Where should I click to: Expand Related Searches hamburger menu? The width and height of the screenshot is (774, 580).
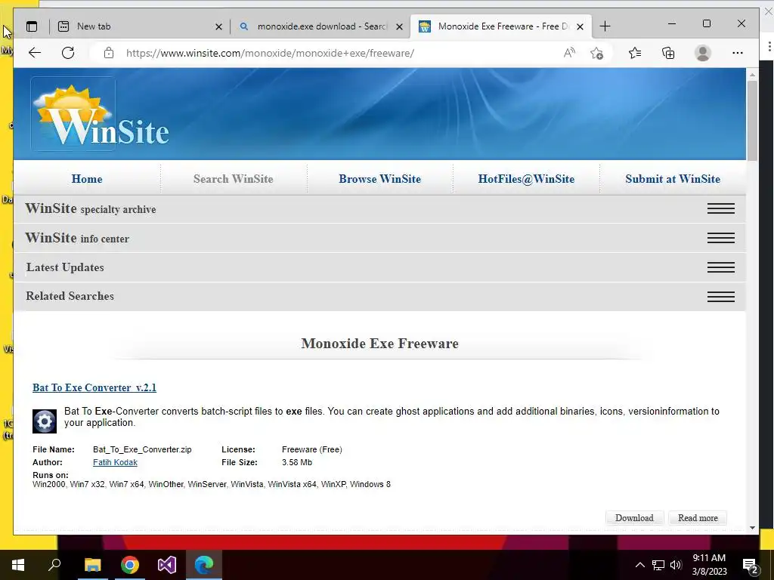tap(720, 296)
